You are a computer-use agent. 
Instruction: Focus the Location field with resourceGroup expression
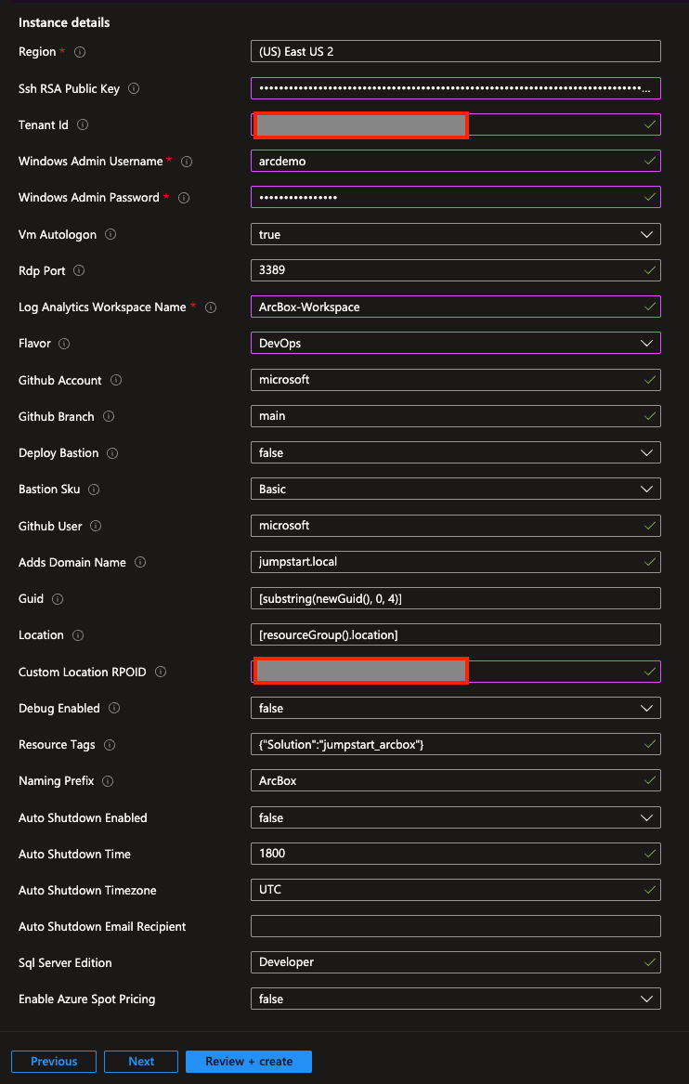tap(455, 634)
